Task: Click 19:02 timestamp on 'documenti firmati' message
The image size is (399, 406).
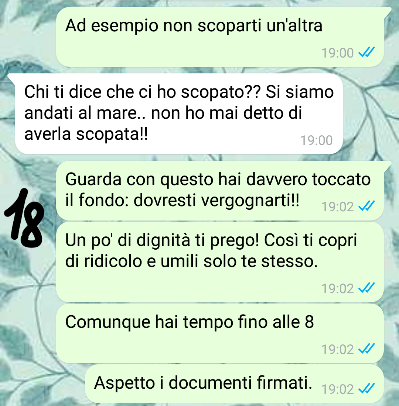Action: tap(338, 389)
